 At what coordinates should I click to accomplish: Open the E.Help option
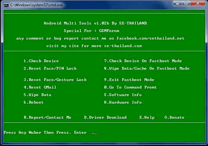coord(147,118)
